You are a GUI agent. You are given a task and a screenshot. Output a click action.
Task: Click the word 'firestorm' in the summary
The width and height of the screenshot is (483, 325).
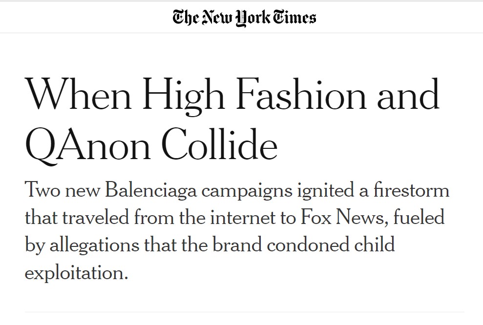pyautogui.click(x=411, y=190)
